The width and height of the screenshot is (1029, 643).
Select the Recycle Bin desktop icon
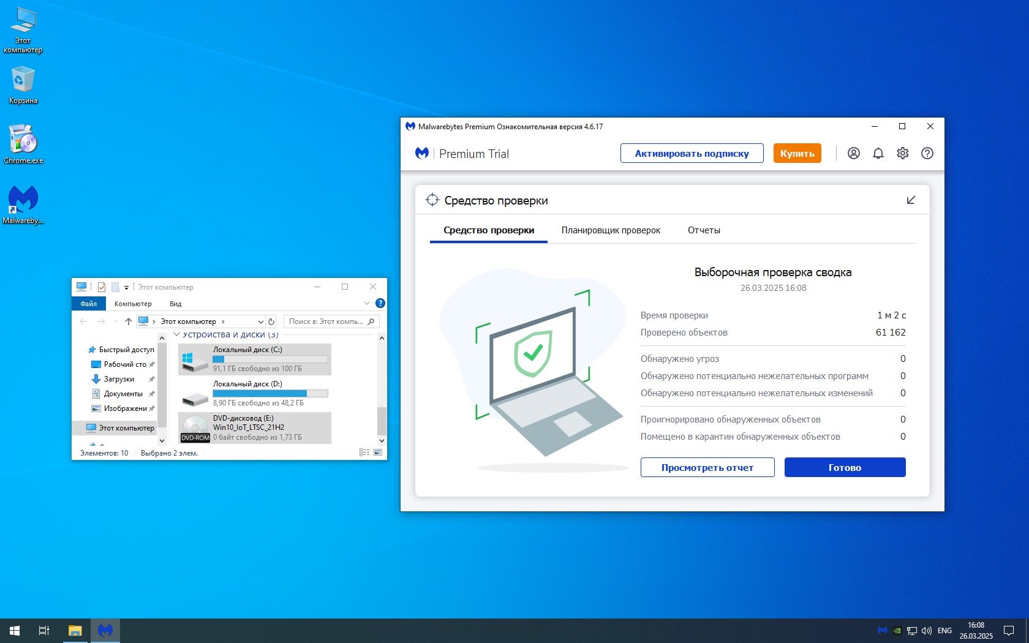coord(23,85)
